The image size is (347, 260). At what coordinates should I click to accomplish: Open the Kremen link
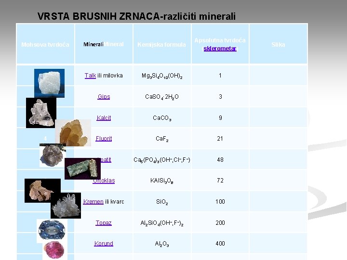93,202
